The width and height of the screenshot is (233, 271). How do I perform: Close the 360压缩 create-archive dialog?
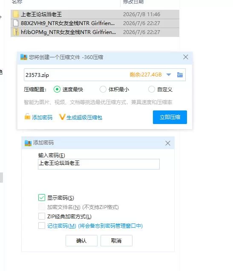tap(186, 57)
